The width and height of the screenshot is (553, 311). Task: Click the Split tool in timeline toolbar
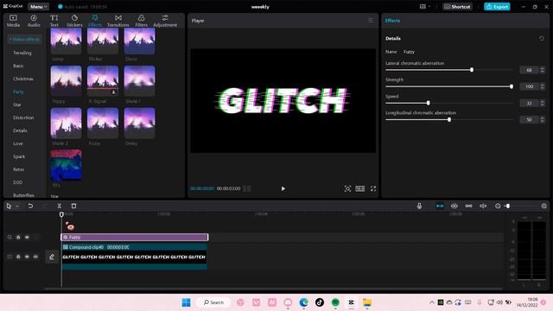pyautogui.click(x=60, y=206)
